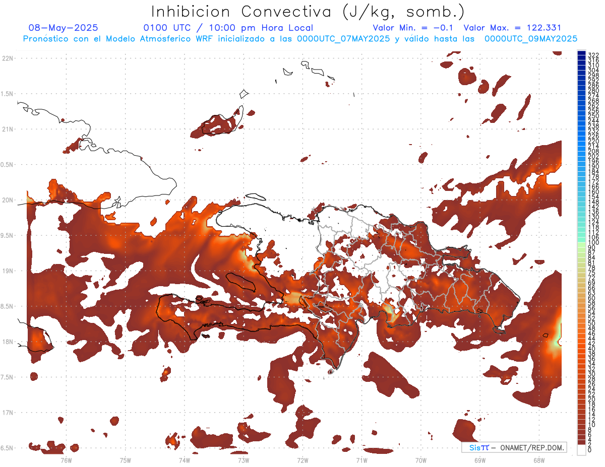The height and width of the screenshot is (467, 605).
Task: Pick the white swatch at the color bar bottom
Action: (581, 450)
